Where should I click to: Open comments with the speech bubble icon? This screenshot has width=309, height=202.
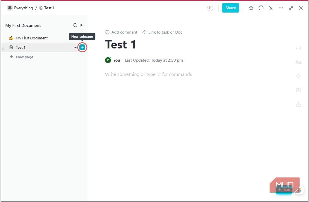(261, 8)
